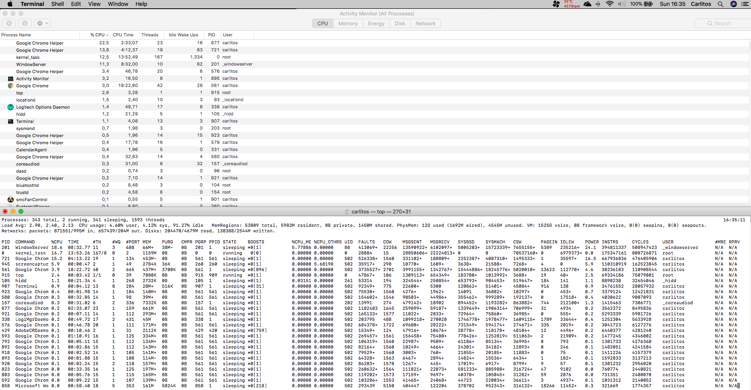Select the Activity Monitor process row

375,79
